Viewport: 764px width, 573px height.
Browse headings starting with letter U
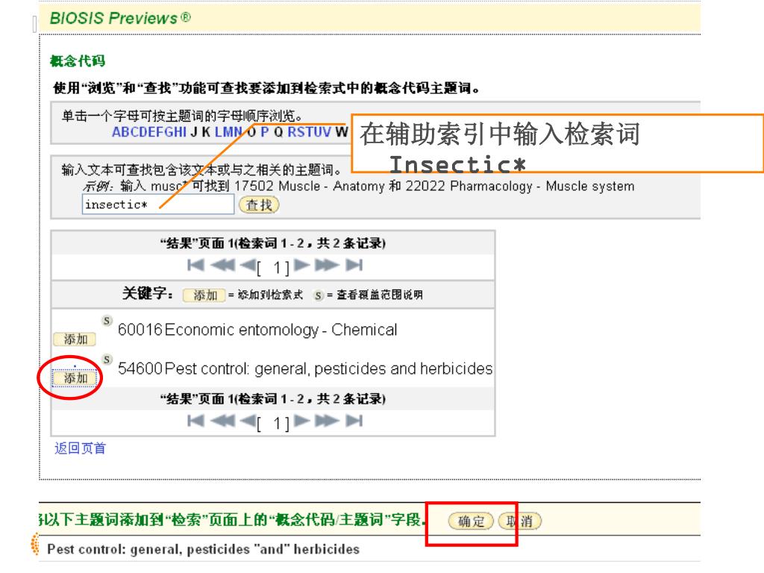[318, 132]
